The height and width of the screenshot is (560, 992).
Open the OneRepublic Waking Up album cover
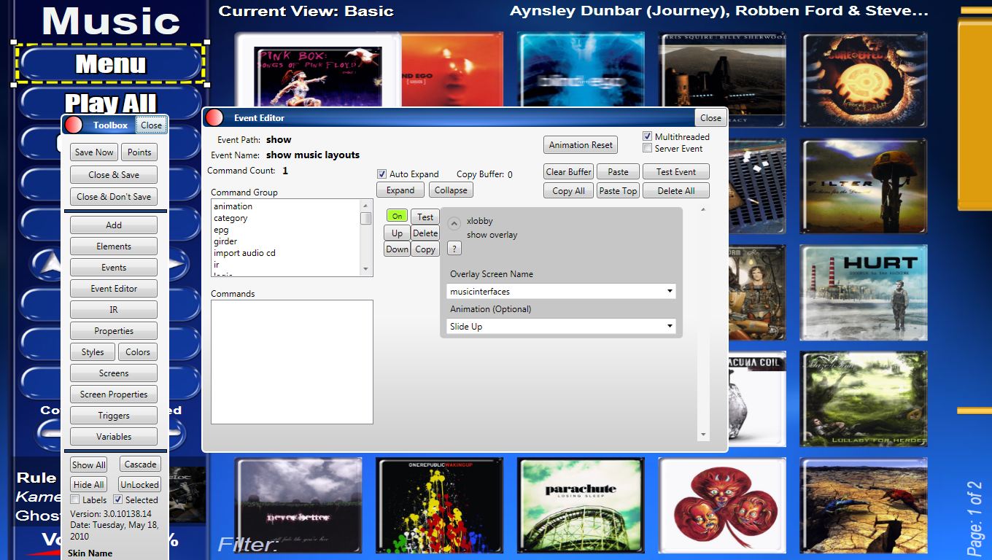[439, 505]
